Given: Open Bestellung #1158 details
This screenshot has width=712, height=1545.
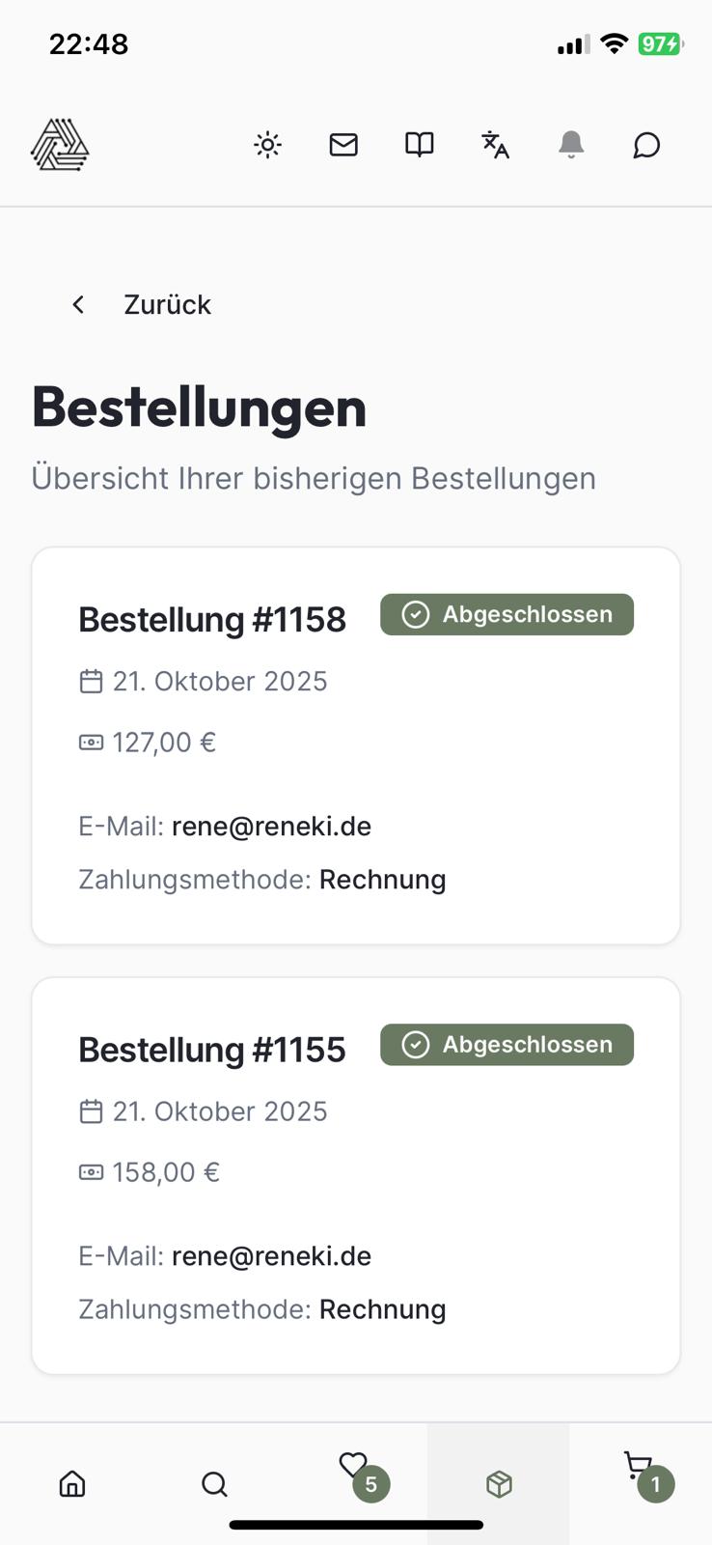Looking at the screenshot, I should (212, 620).
